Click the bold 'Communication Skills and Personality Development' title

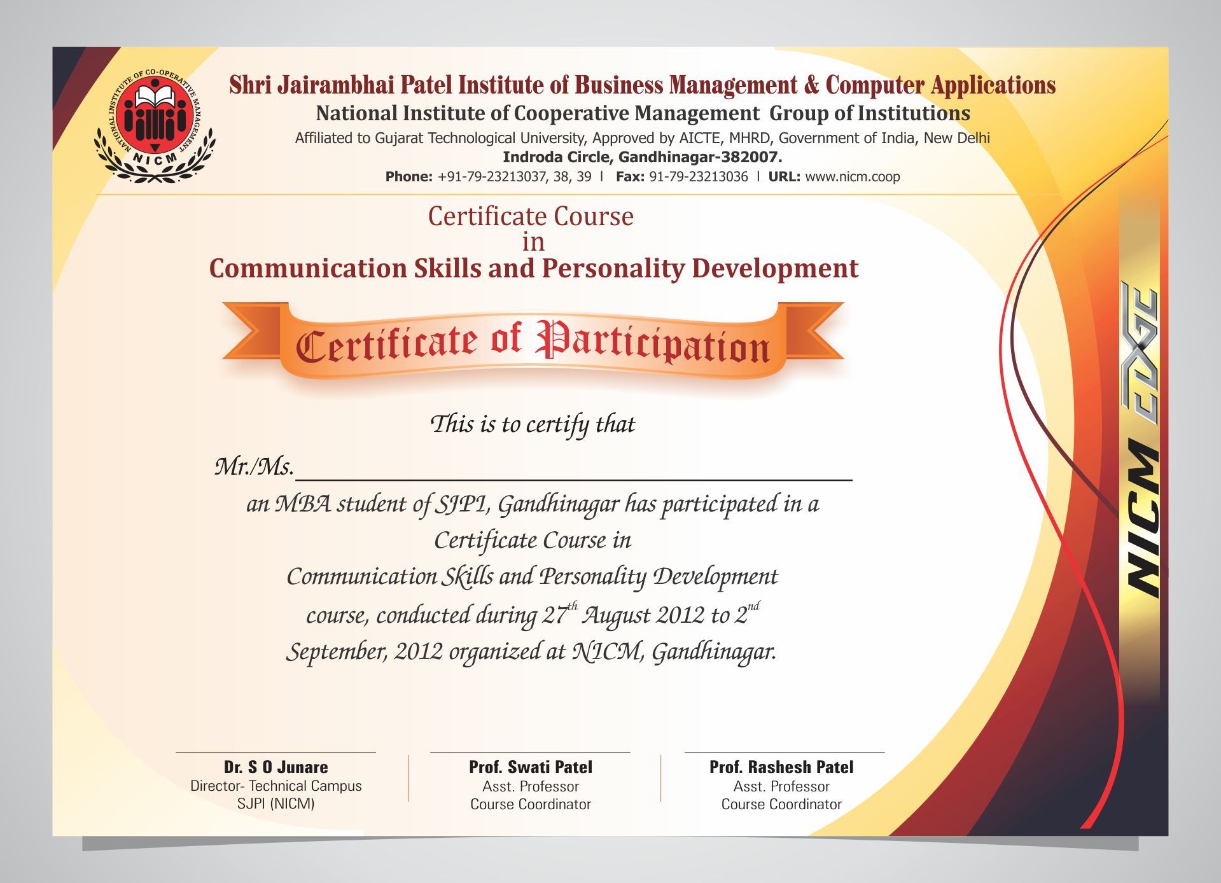(533, 268)
